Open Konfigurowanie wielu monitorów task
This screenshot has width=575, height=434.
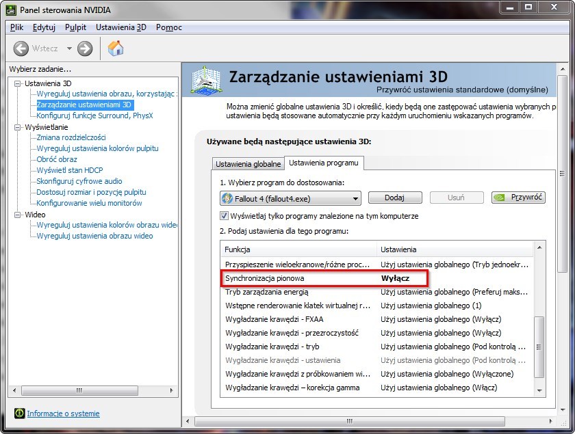[89, 203]
